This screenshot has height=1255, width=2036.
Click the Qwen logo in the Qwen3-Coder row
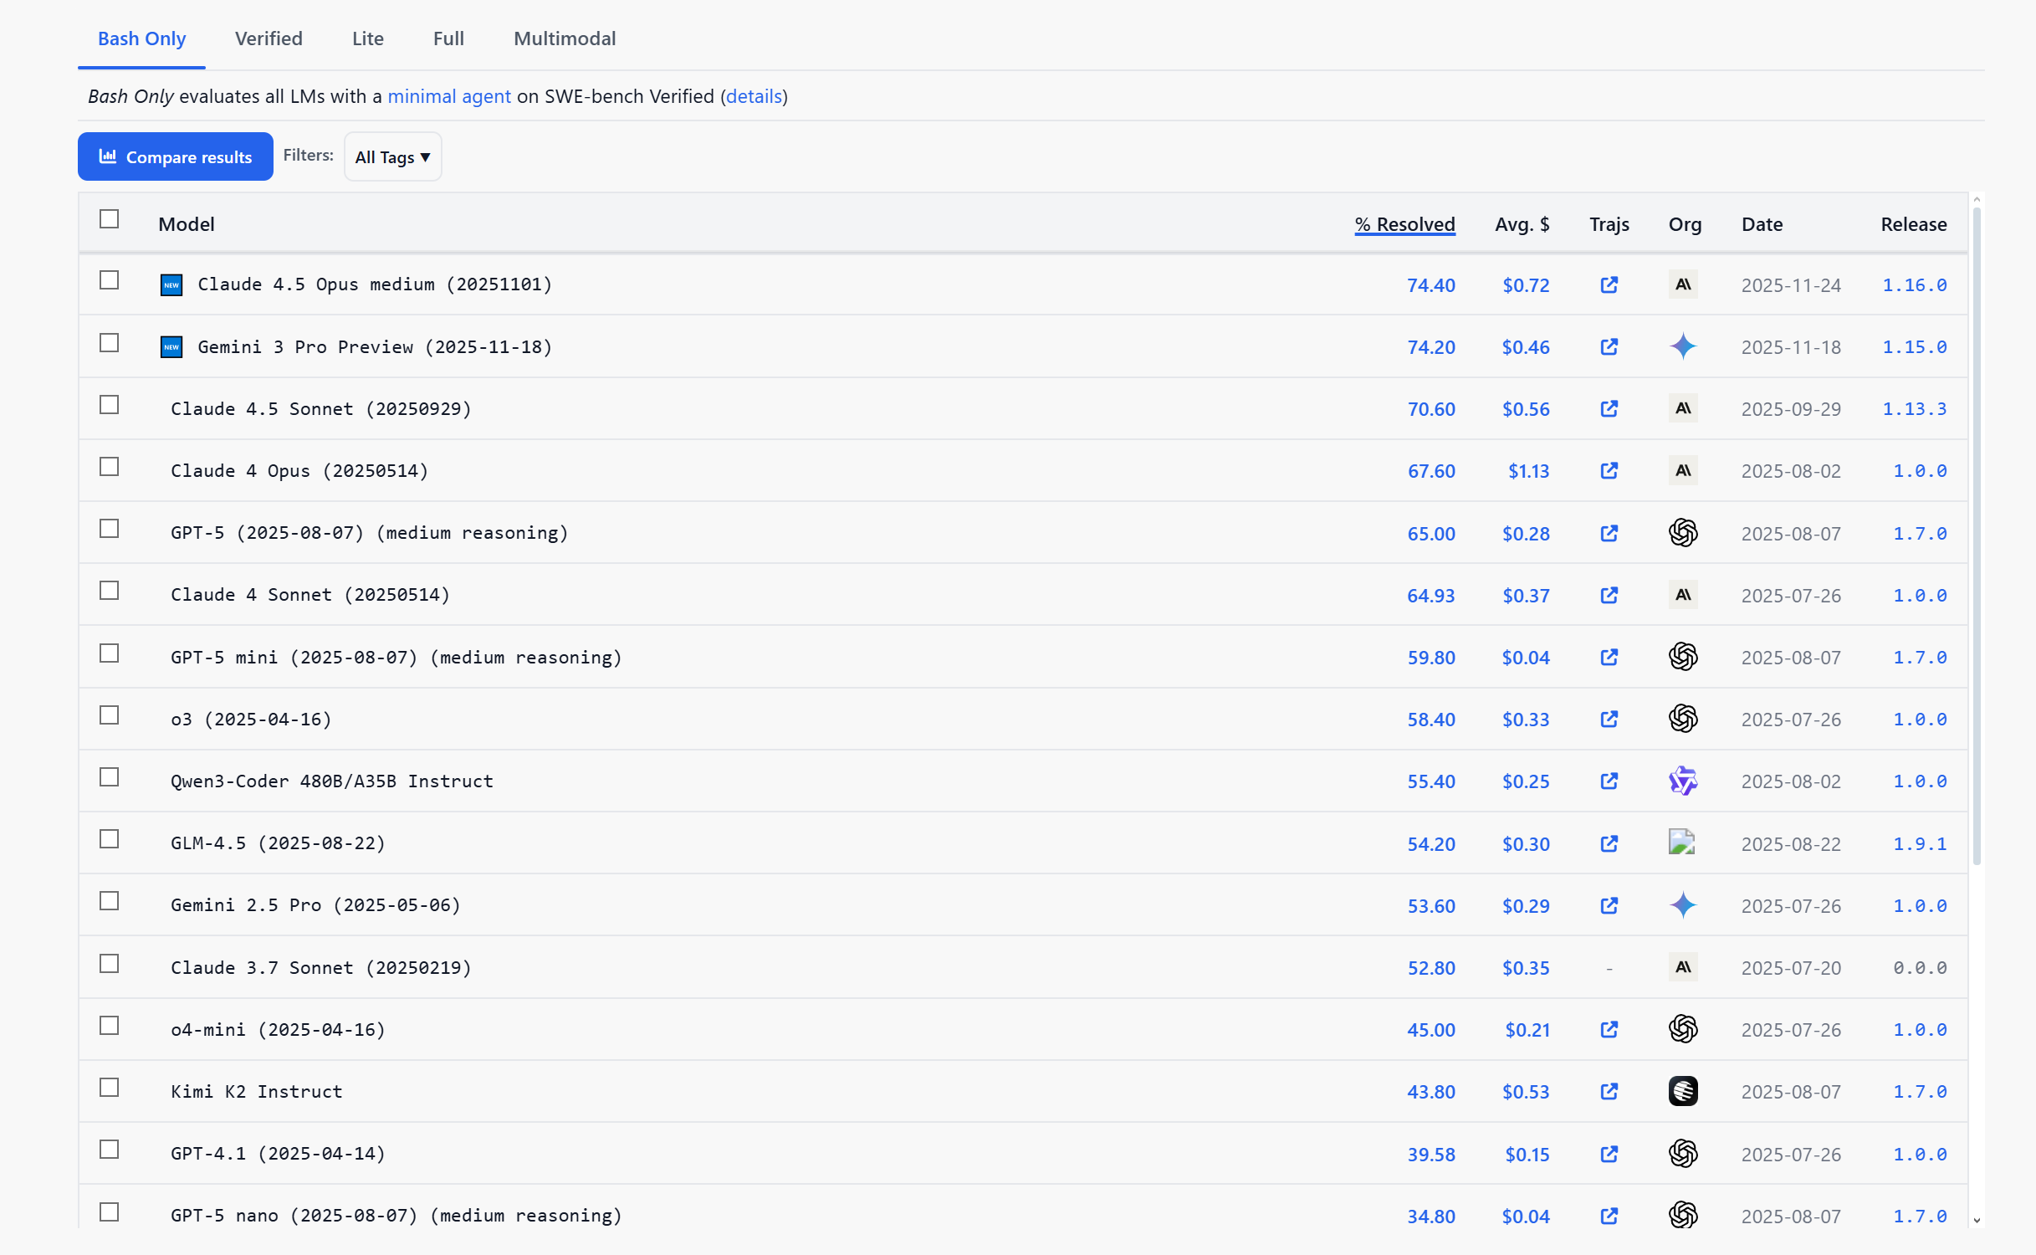tap(1682, 781)
